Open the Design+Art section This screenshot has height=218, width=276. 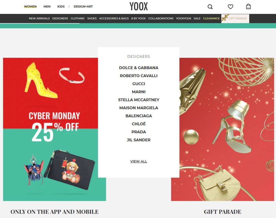click(83, 6)
